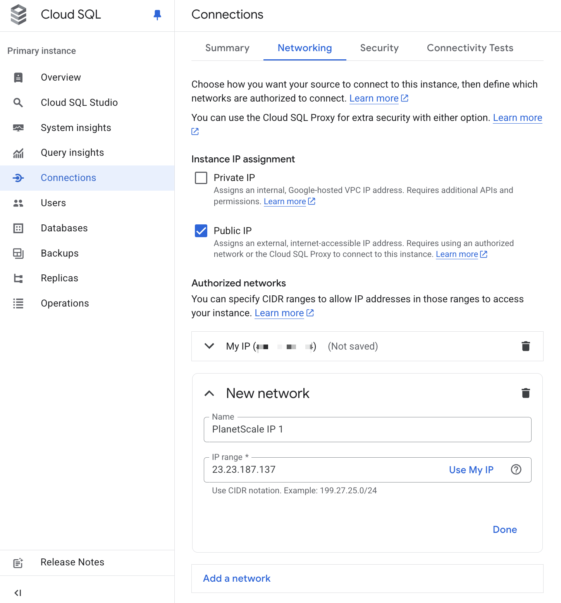Click the System insights chart icon
The image size is (561, 603).
(x=18, y=128)
